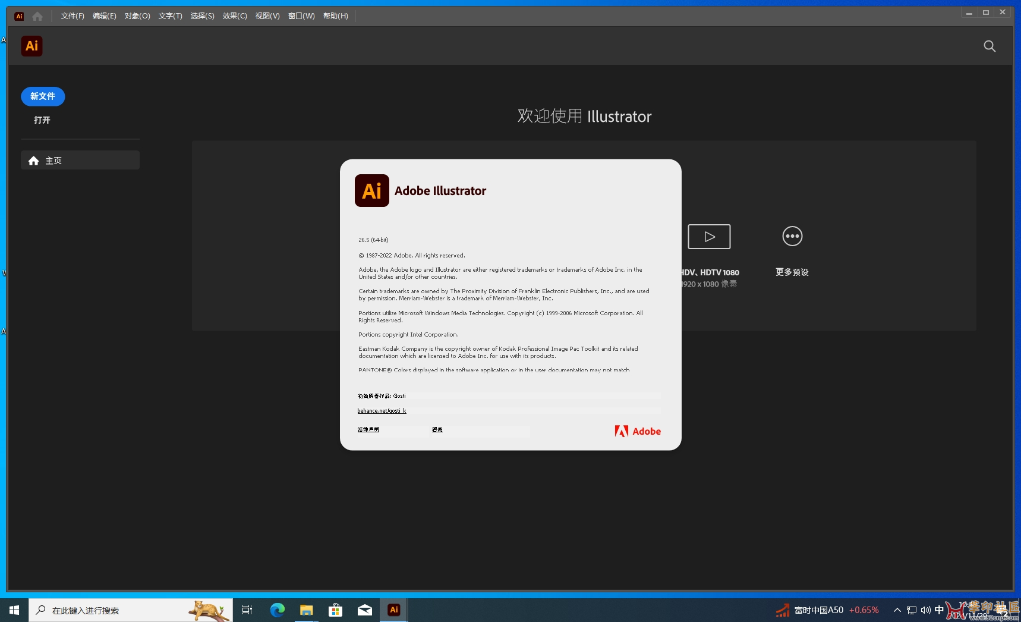Click the 鸣谢 credits link
The width and height of the screenshot is (1021, 622).
[437, 429]
